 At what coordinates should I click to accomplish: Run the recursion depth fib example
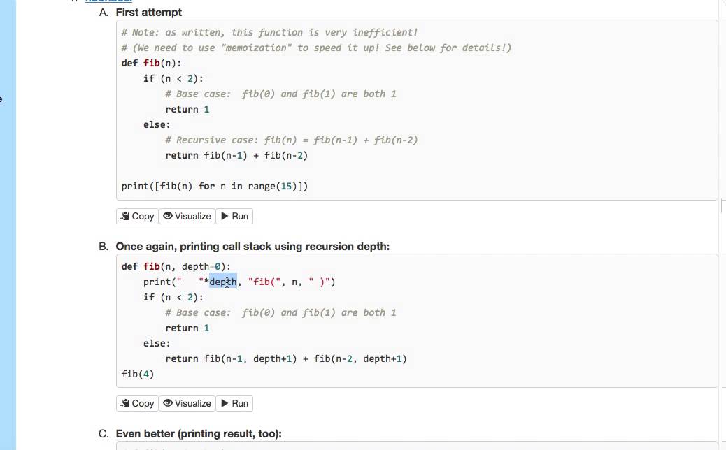[x=234, y=403]
